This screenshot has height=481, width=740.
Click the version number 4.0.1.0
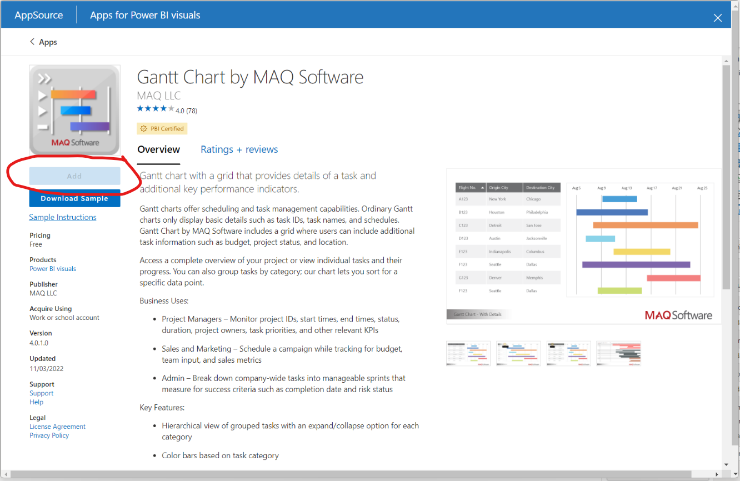point(39,343)
